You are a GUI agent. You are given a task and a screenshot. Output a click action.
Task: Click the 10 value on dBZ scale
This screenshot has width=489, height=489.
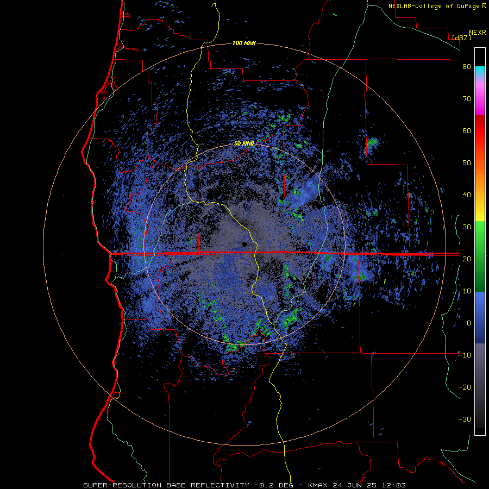click(x=467, y=291)
